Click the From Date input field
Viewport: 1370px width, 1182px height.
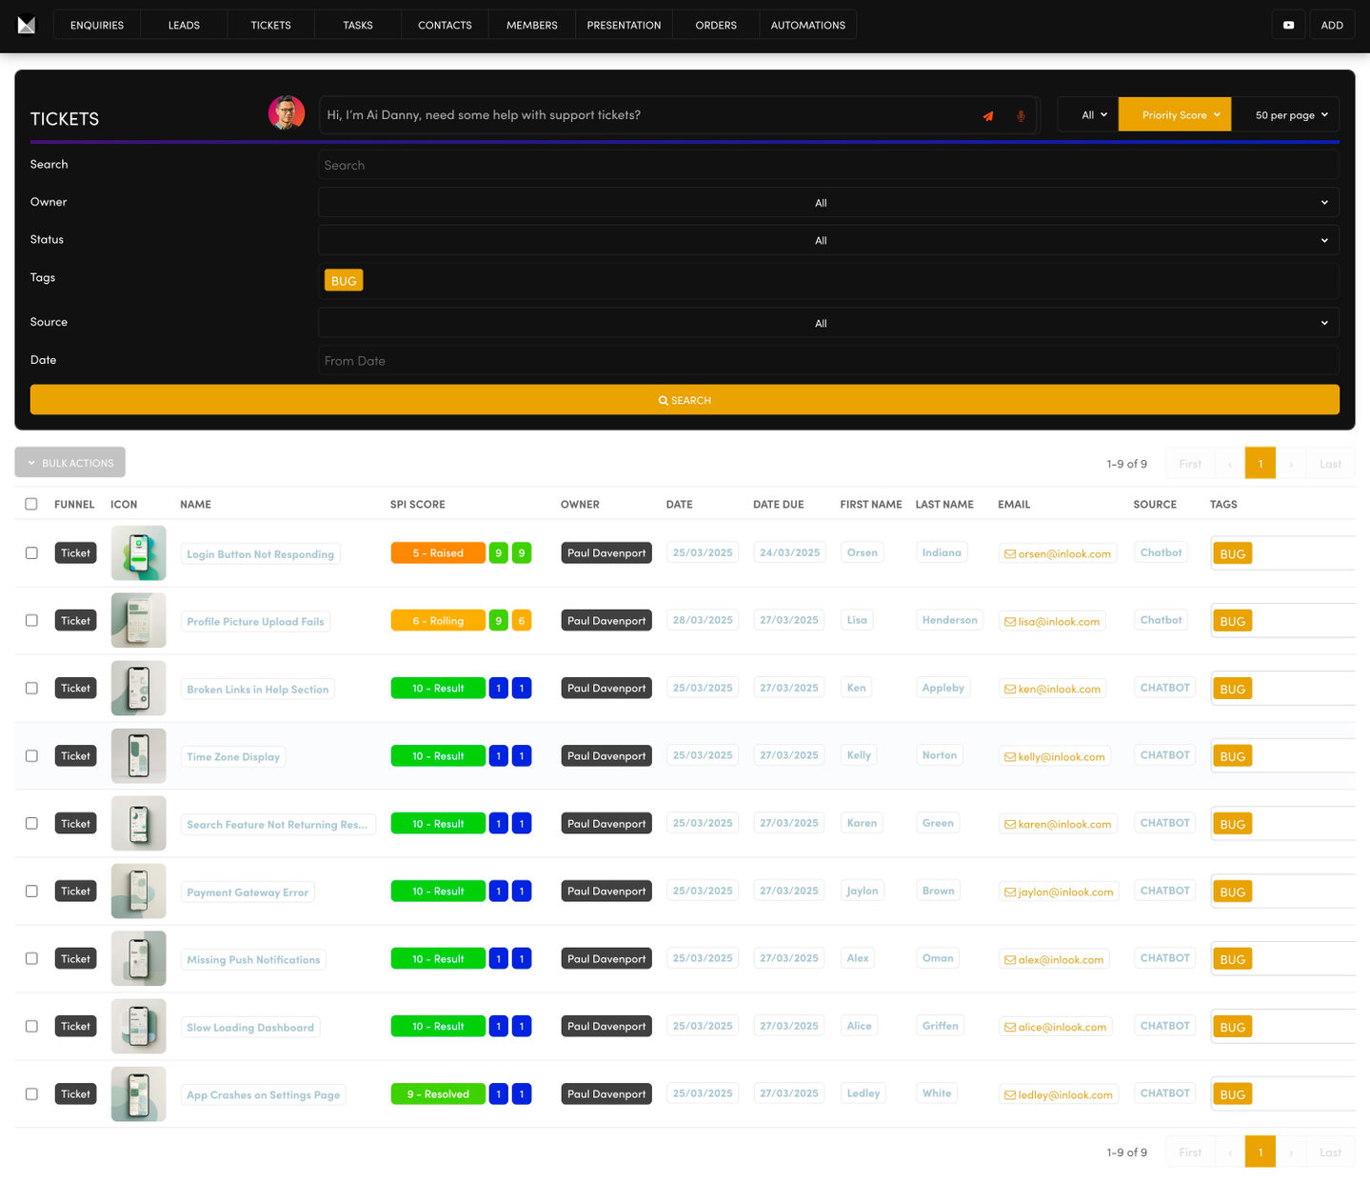point(827,361)
